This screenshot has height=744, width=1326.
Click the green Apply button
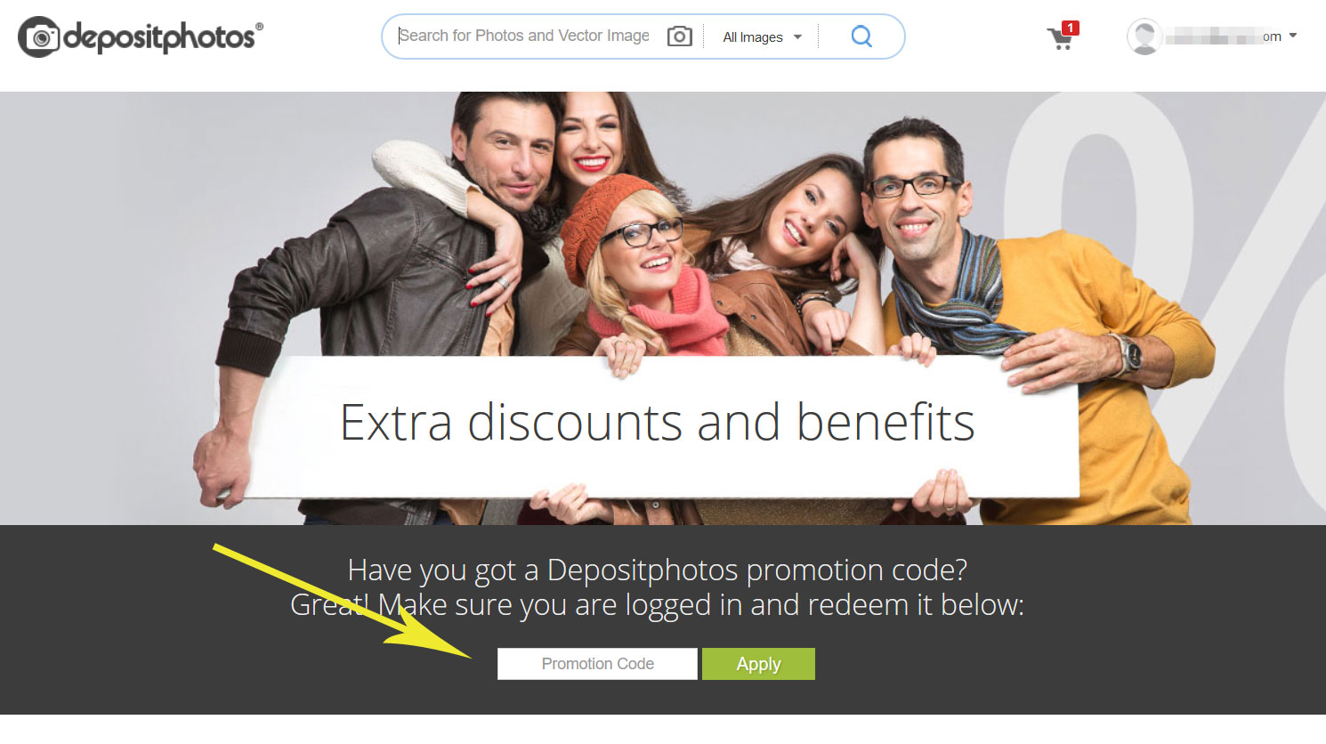[758, 664]
